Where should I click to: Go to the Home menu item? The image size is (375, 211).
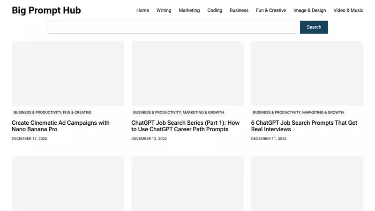tap(142, 10)
